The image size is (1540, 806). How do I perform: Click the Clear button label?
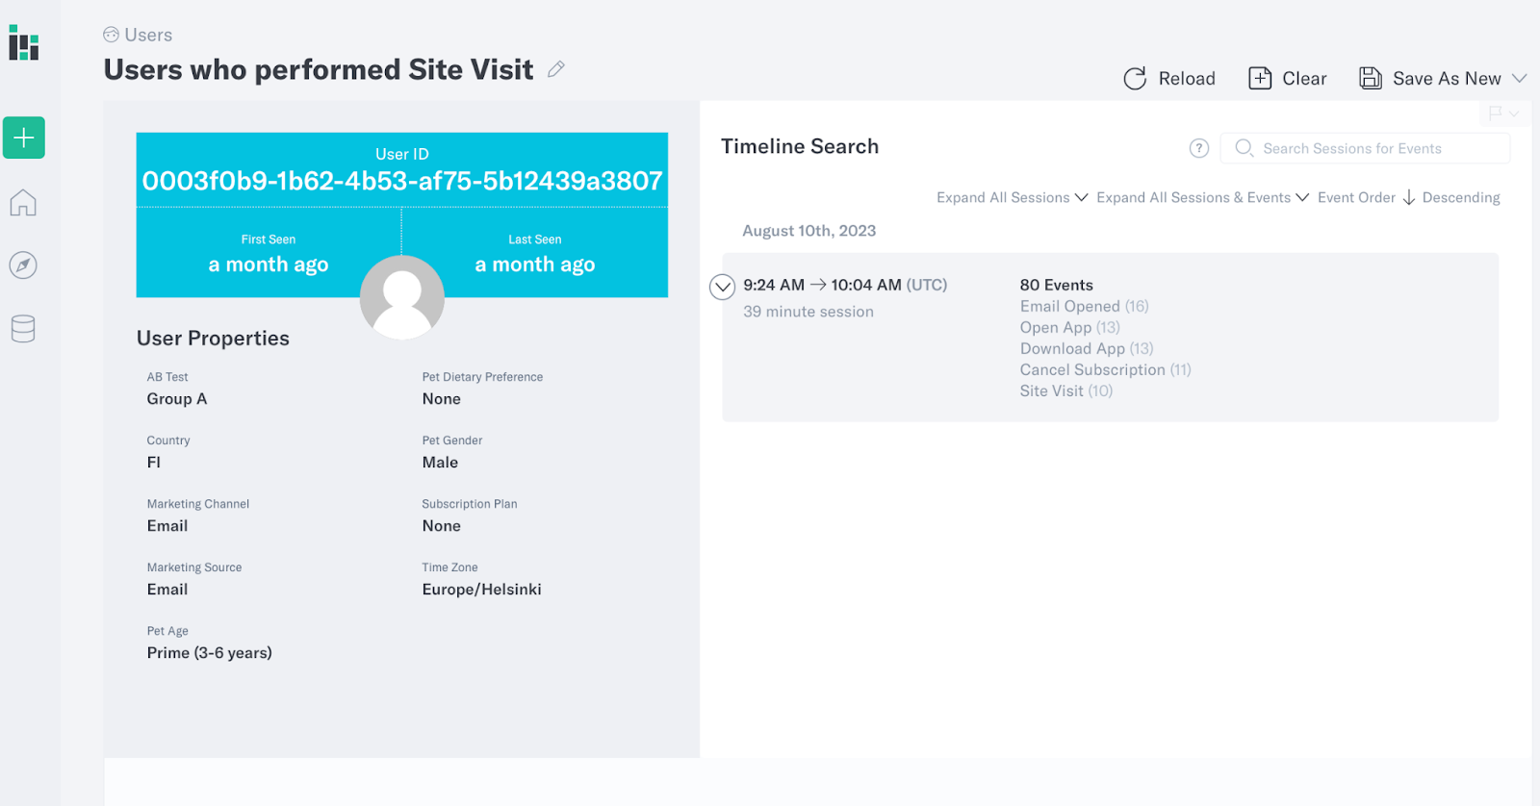[x=1304, y=79]
